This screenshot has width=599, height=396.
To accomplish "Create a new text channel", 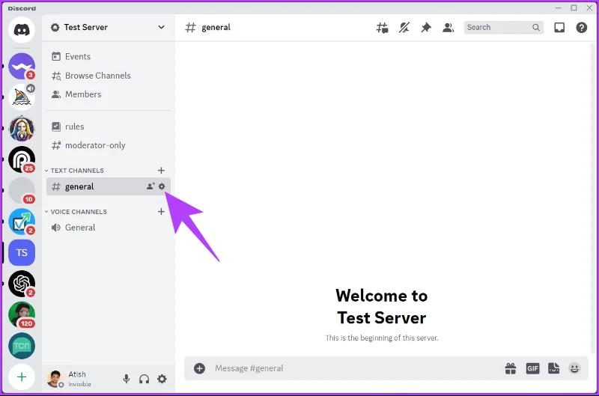I will click(x=161, y=171).
